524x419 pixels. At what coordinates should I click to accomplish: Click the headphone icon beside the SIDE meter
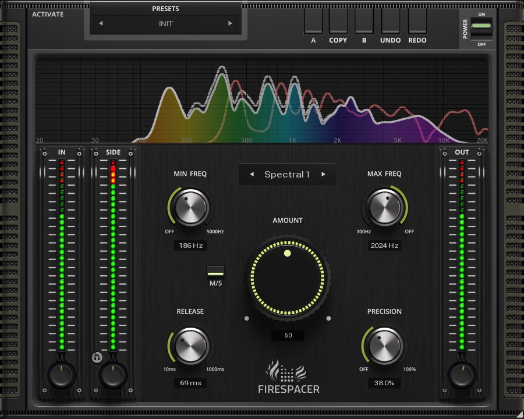tap(97, 357)
